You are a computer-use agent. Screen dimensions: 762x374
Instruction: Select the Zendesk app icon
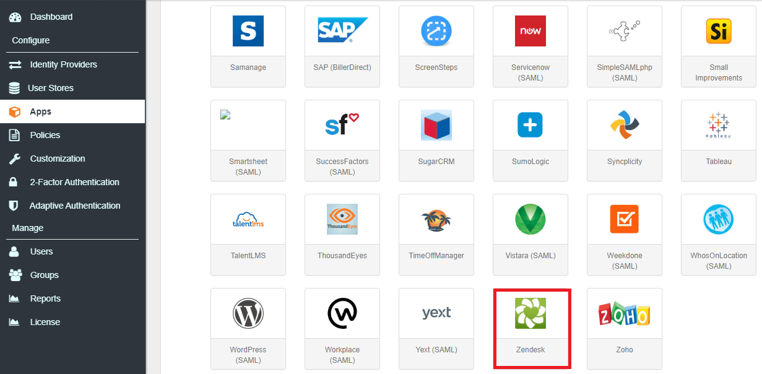click(530, 313)
